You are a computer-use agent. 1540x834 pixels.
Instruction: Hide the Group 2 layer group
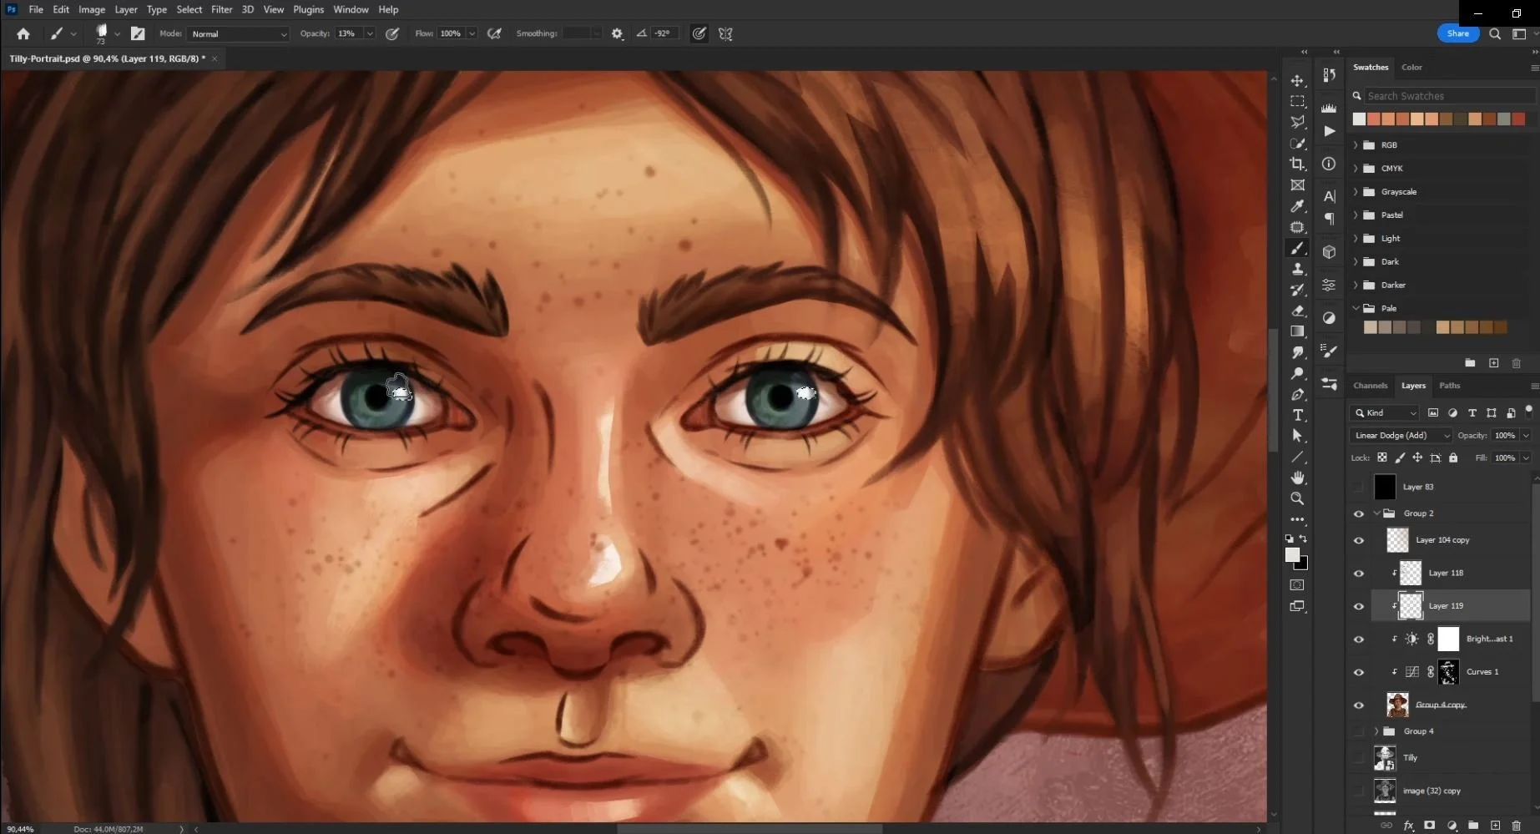pos(1358,513)
